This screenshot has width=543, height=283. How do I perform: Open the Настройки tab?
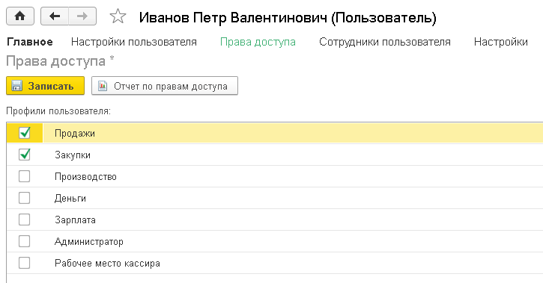click(501, 42)
